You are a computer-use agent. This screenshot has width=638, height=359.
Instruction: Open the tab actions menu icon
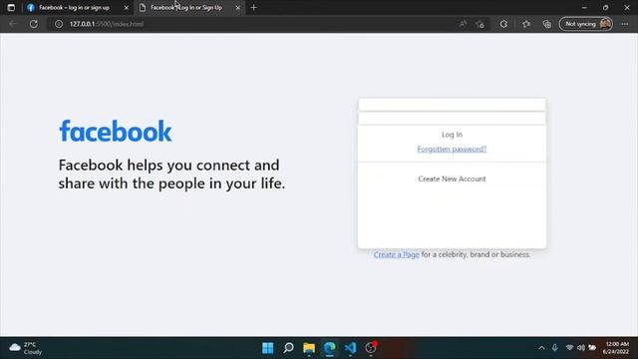(x=11, y=7)
